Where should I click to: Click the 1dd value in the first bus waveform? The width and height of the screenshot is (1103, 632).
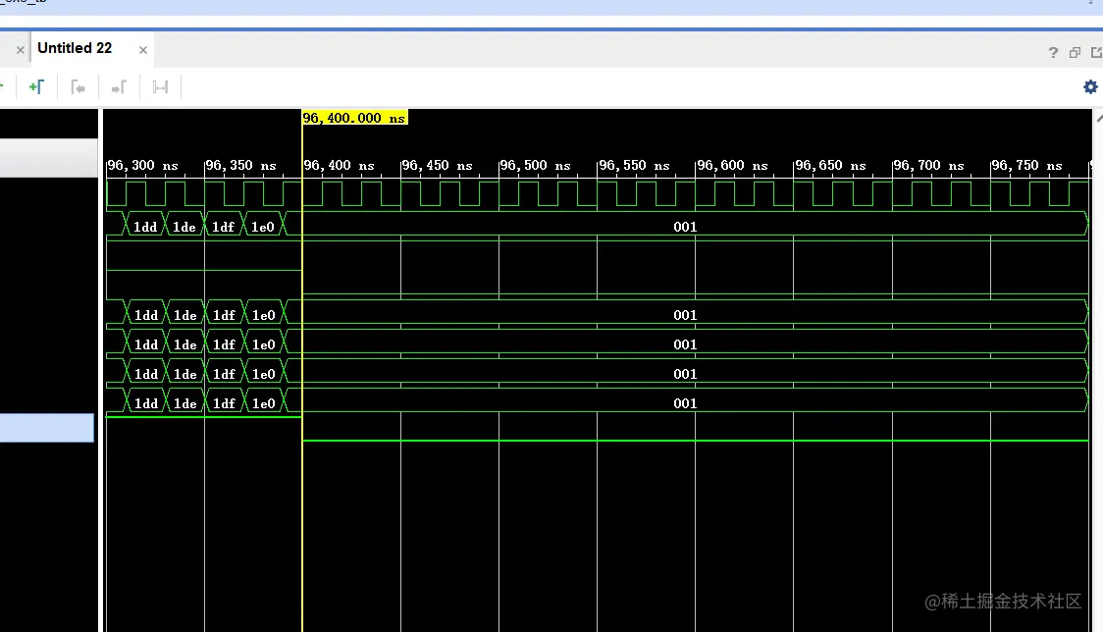[x=145, y=227]
